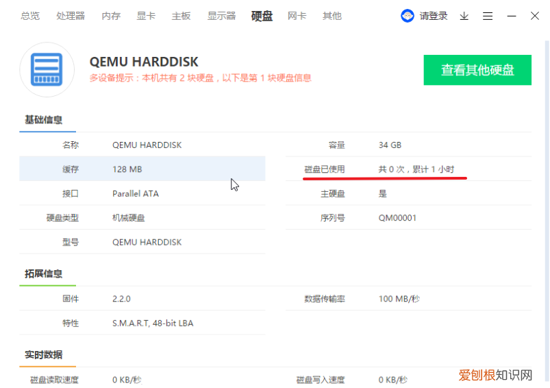Image resolution: width=550 pixels, height=388 pixels.
Task: Click the 型号 value QEMU HARDDISK
Action: point(147,242)
